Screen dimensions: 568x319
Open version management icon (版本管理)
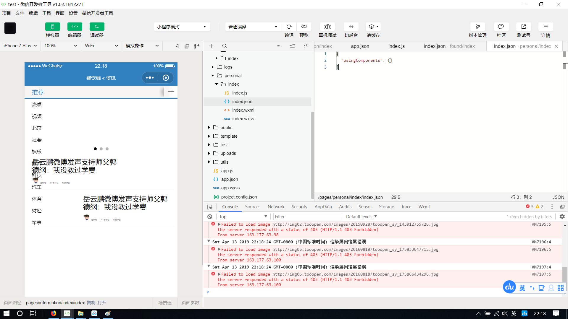tap(477, 27)
